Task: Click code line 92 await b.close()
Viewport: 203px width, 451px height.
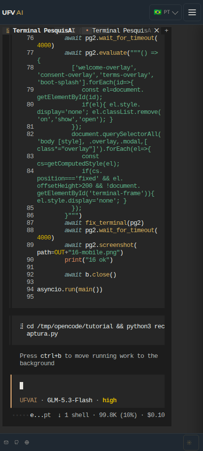Action: (91, 275)
